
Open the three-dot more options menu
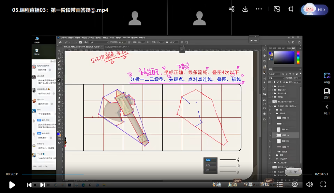click(x=259, y=9)
